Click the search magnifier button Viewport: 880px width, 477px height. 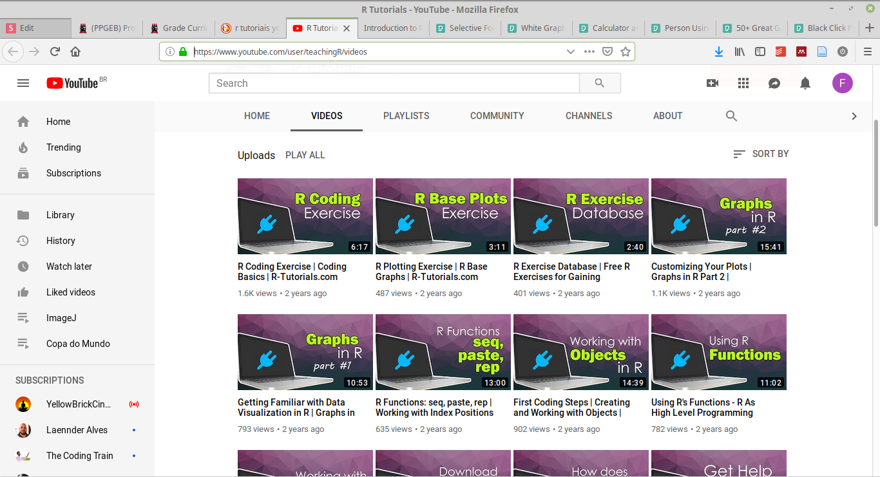600,83
